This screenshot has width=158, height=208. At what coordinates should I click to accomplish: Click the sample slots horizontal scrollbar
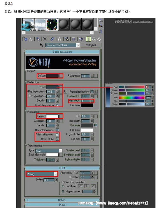(58, 32)
